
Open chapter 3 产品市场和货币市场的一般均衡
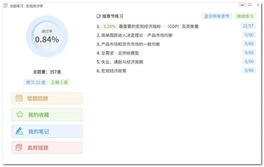[131, 44]
